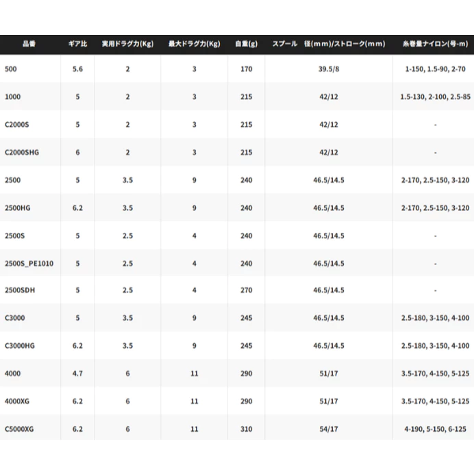Select the C2000SHG model row label

pyautogui.click(x=22, y=152)
